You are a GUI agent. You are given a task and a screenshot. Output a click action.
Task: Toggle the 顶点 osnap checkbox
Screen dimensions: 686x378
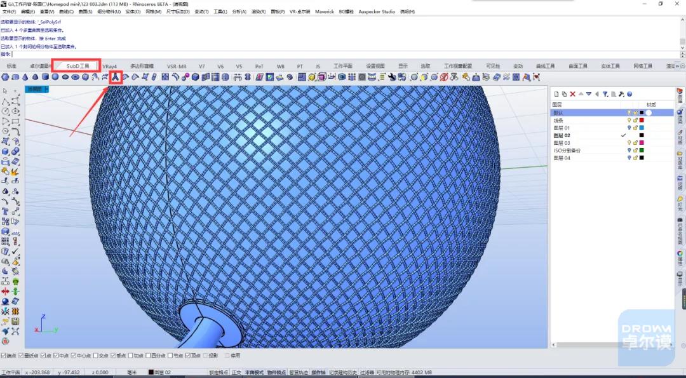187,356
